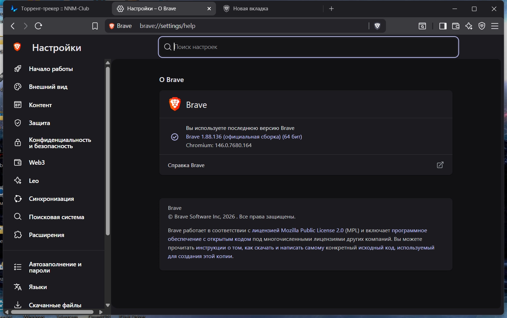Close the Настройки – О Brave tab

[x=209, y=9]
